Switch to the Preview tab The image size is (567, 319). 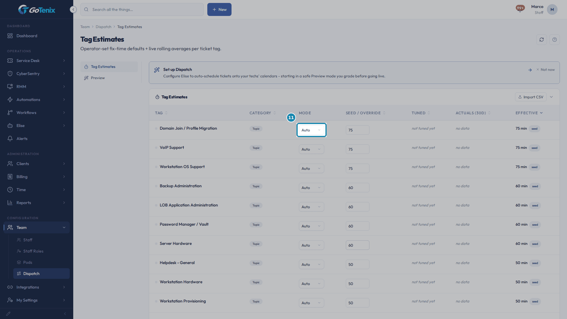click(109, 78)
